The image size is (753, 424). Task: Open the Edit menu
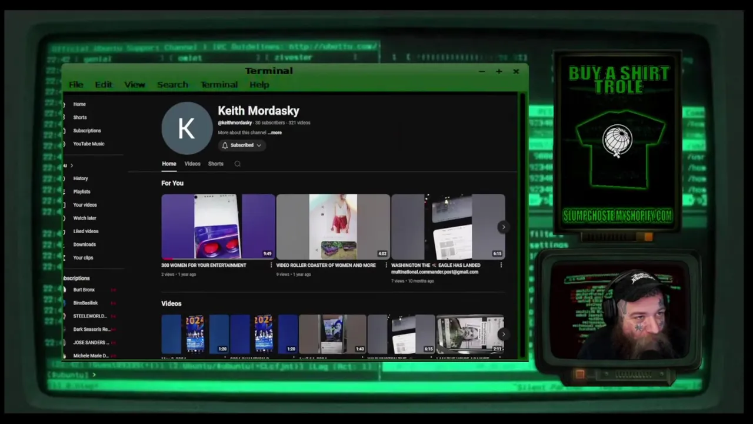104,85
